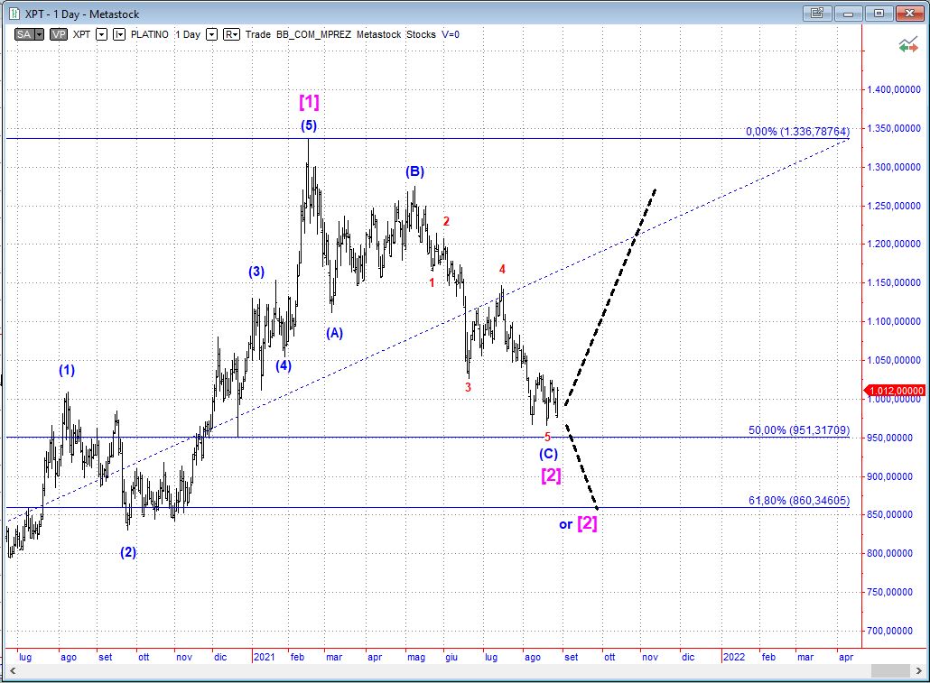
Task: Click the red 1.012,00000 current price tag
Action: tap(896, 391)
